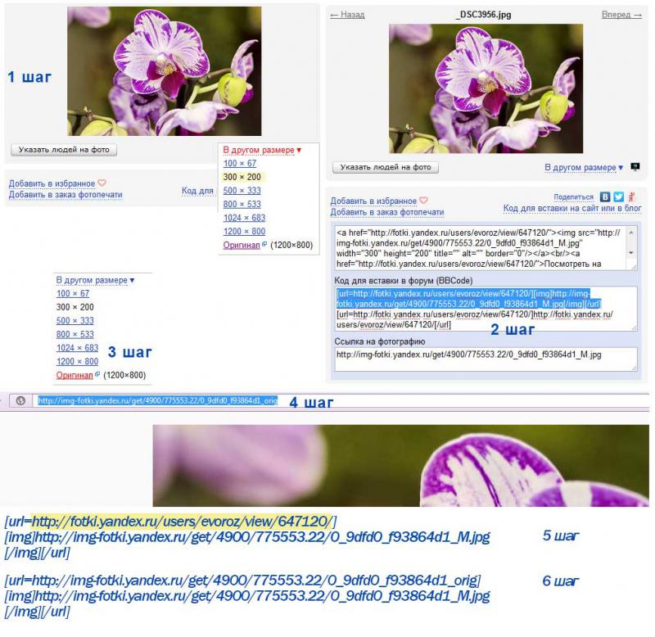Click the slideshow monitor icon beside the size dropdown
Viewport: 655px width, 637px height.
pyautogui.click(x=635, y=167)
